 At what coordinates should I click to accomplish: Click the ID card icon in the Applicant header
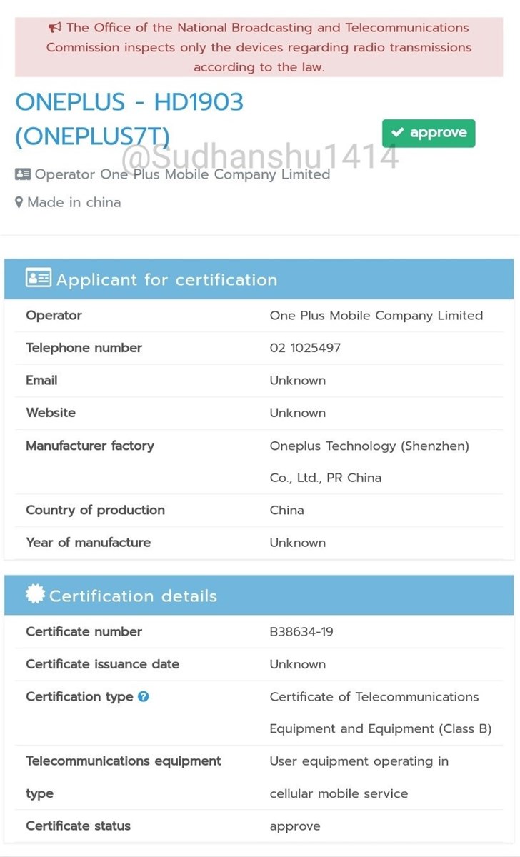point(38,279)
